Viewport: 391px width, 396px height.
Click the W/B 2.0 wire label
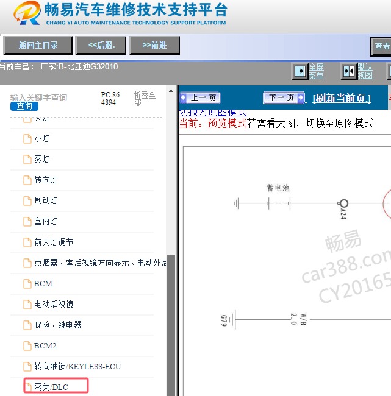coord(298,319)
